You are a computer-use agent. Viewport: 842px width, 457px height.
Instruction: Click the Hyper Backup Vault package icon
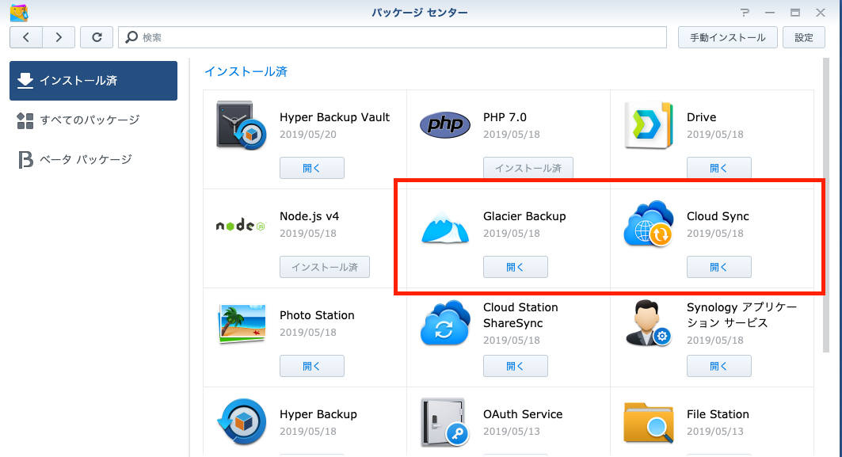tap(241, 126)
